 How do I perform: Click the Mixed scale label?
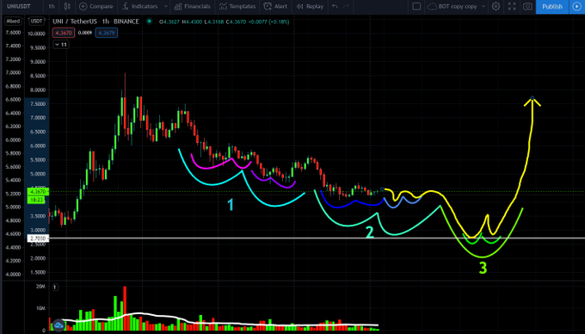[x=13, y=22]
